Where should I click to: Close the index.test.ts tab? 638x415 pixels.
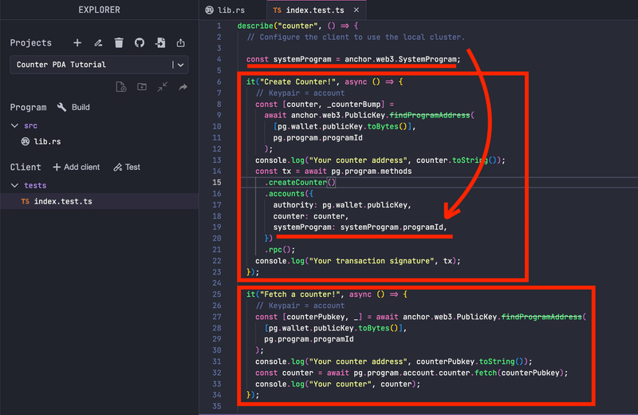tap(356, 10)
